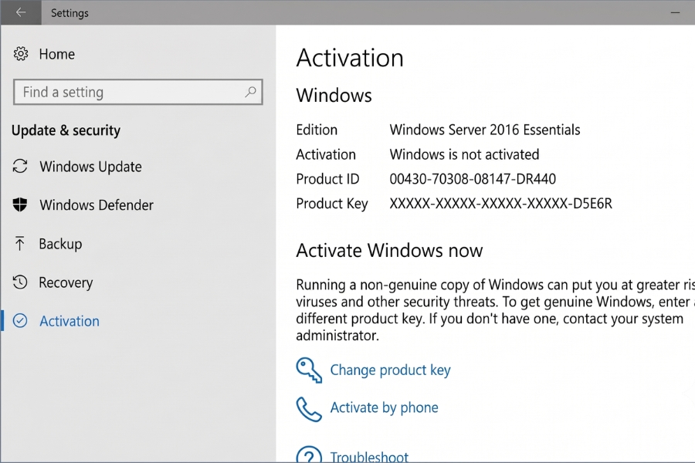Open the Home settings page
This screenshot has width=695, height=463.
pos(56,54)
